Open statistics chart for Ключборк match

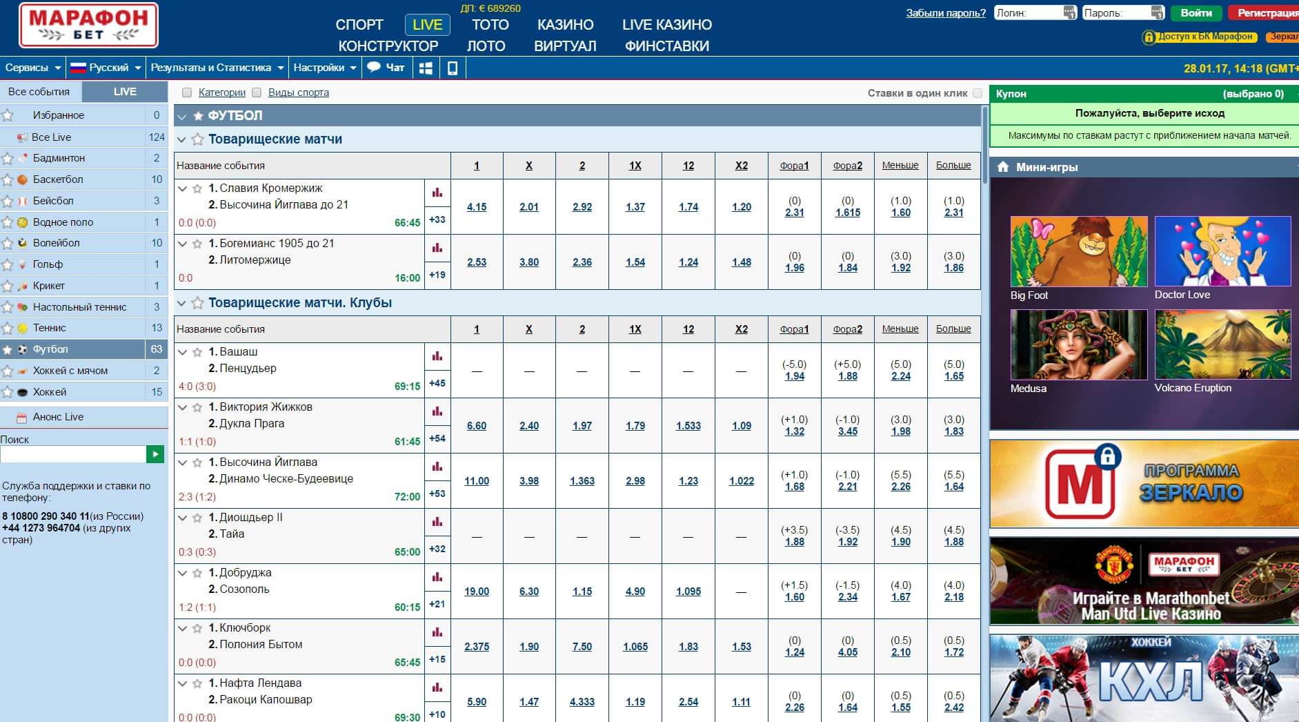click(x=437, y=632)
